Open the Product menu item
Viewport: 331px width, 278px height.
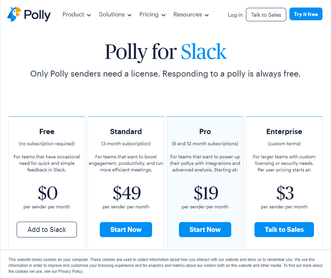73,14
